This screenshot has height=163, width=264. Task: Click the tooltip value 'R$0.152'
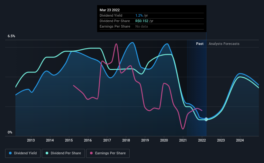[142, 21]
